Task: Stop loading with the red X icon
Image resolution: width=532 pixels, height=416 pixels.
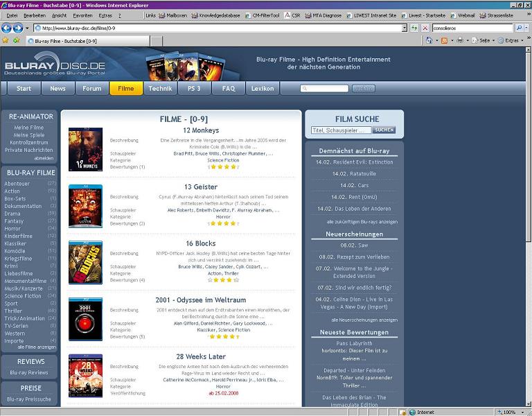Action: click(425, 28)
